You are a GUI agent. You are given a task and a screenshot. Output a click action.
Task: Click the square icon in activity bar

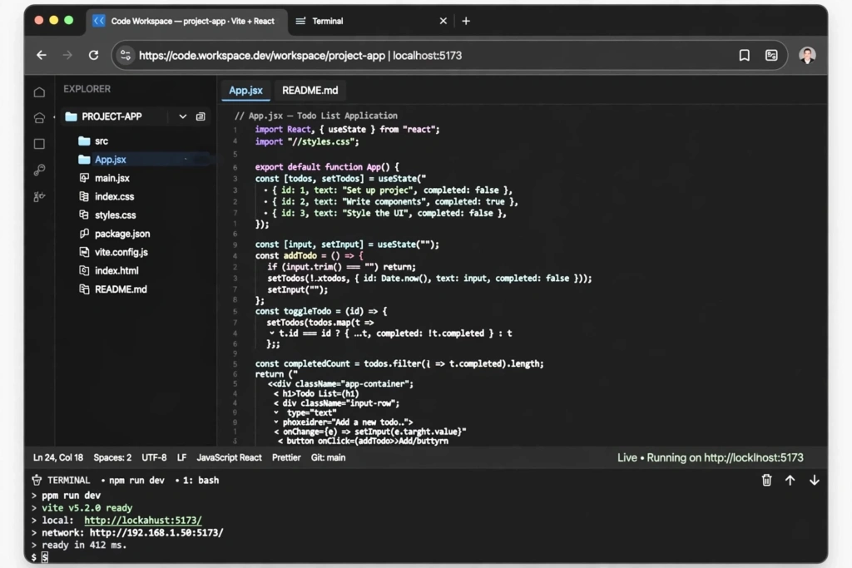pos(39,144)
